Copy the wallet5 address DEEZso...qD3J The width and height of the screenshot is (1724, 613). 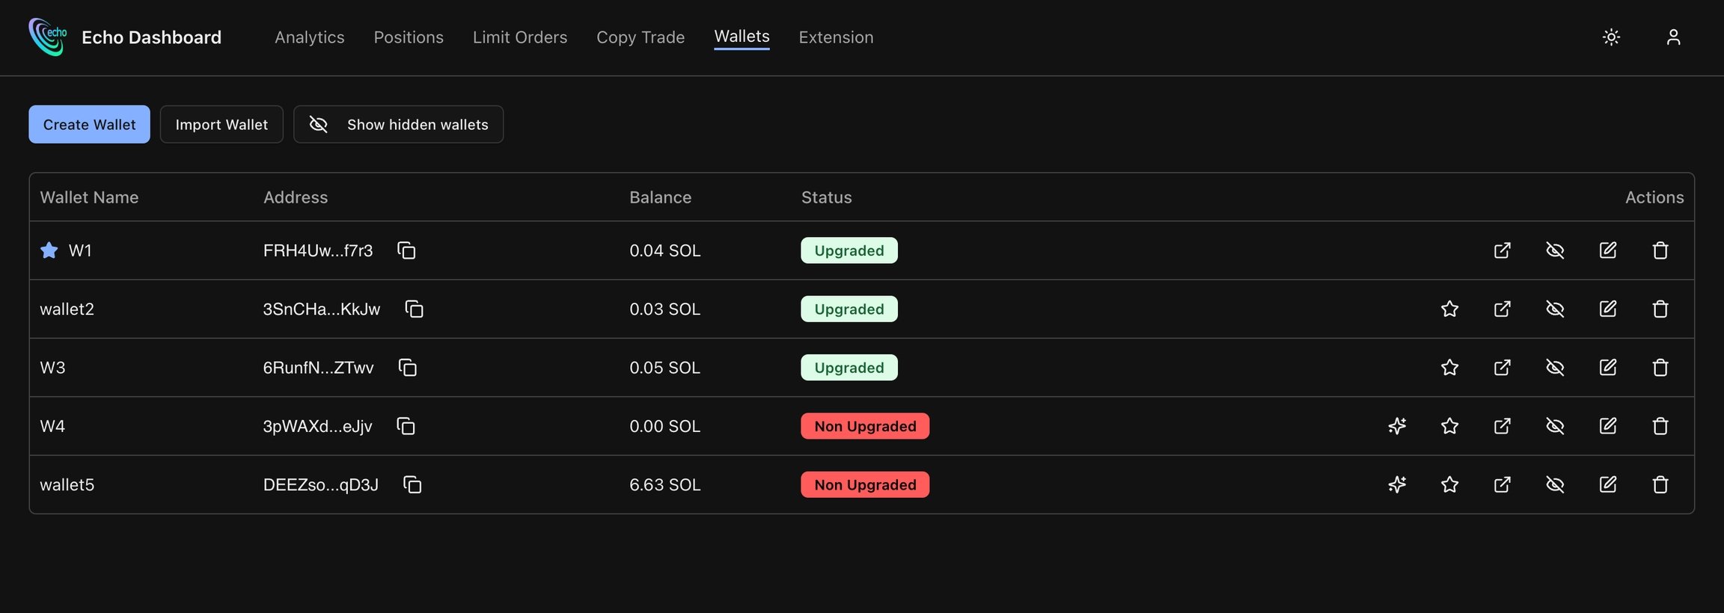(x=412, y=484)
